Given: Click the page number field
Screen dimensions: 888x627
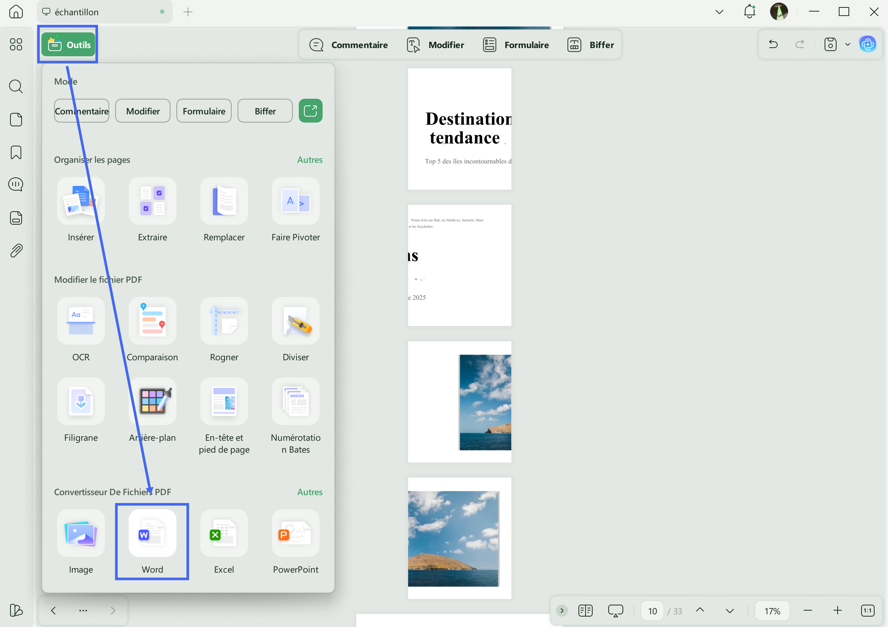Looking at the screenshot, I should click(652, 611).
